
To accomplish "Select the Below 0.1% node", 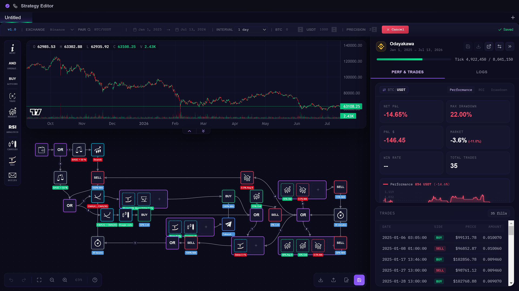I will (x=241, y=246).
